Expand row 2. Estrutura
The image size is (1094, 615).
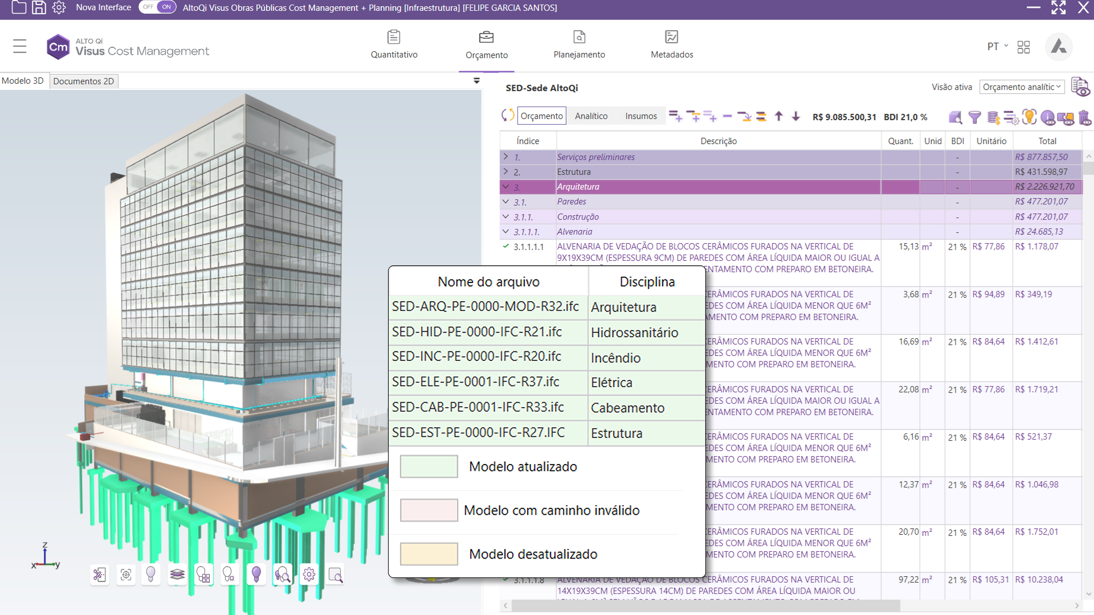[x=505, y=171]
